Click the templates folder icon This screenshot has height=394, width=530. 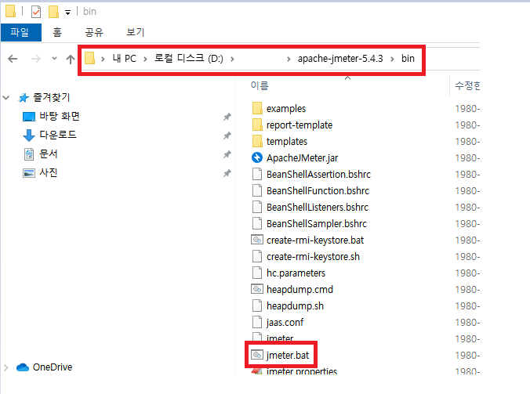257,141
